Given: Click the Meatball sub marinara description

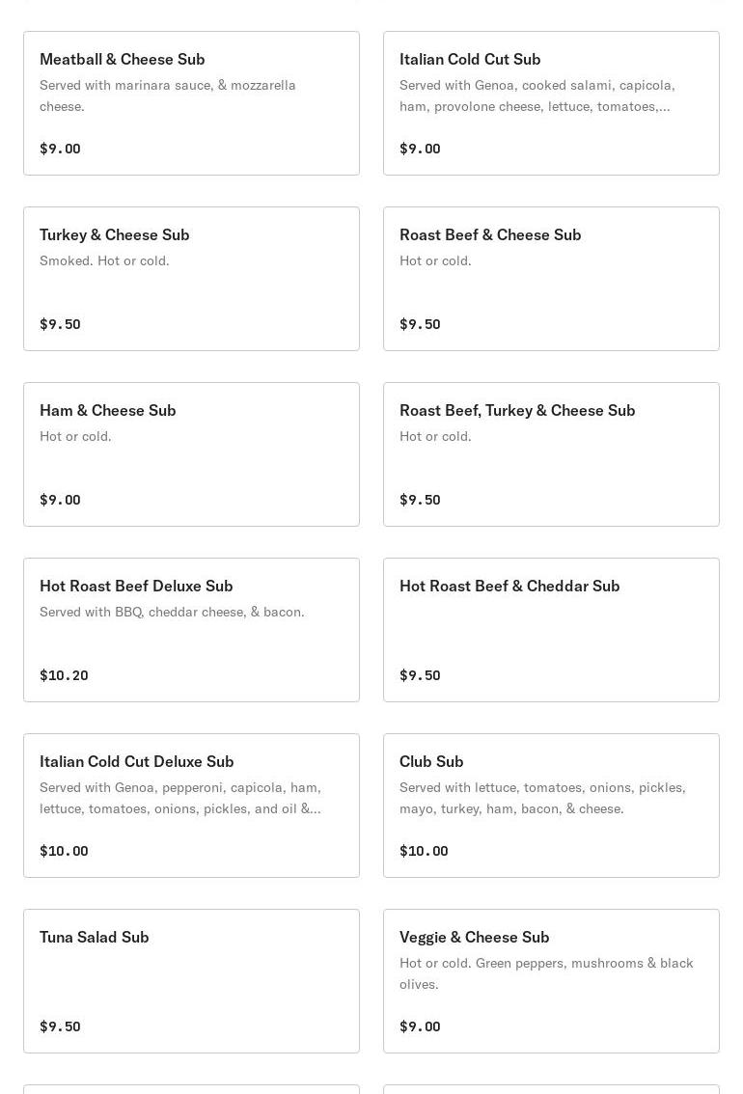Looking at the screenshot, I should click(168, 96).
